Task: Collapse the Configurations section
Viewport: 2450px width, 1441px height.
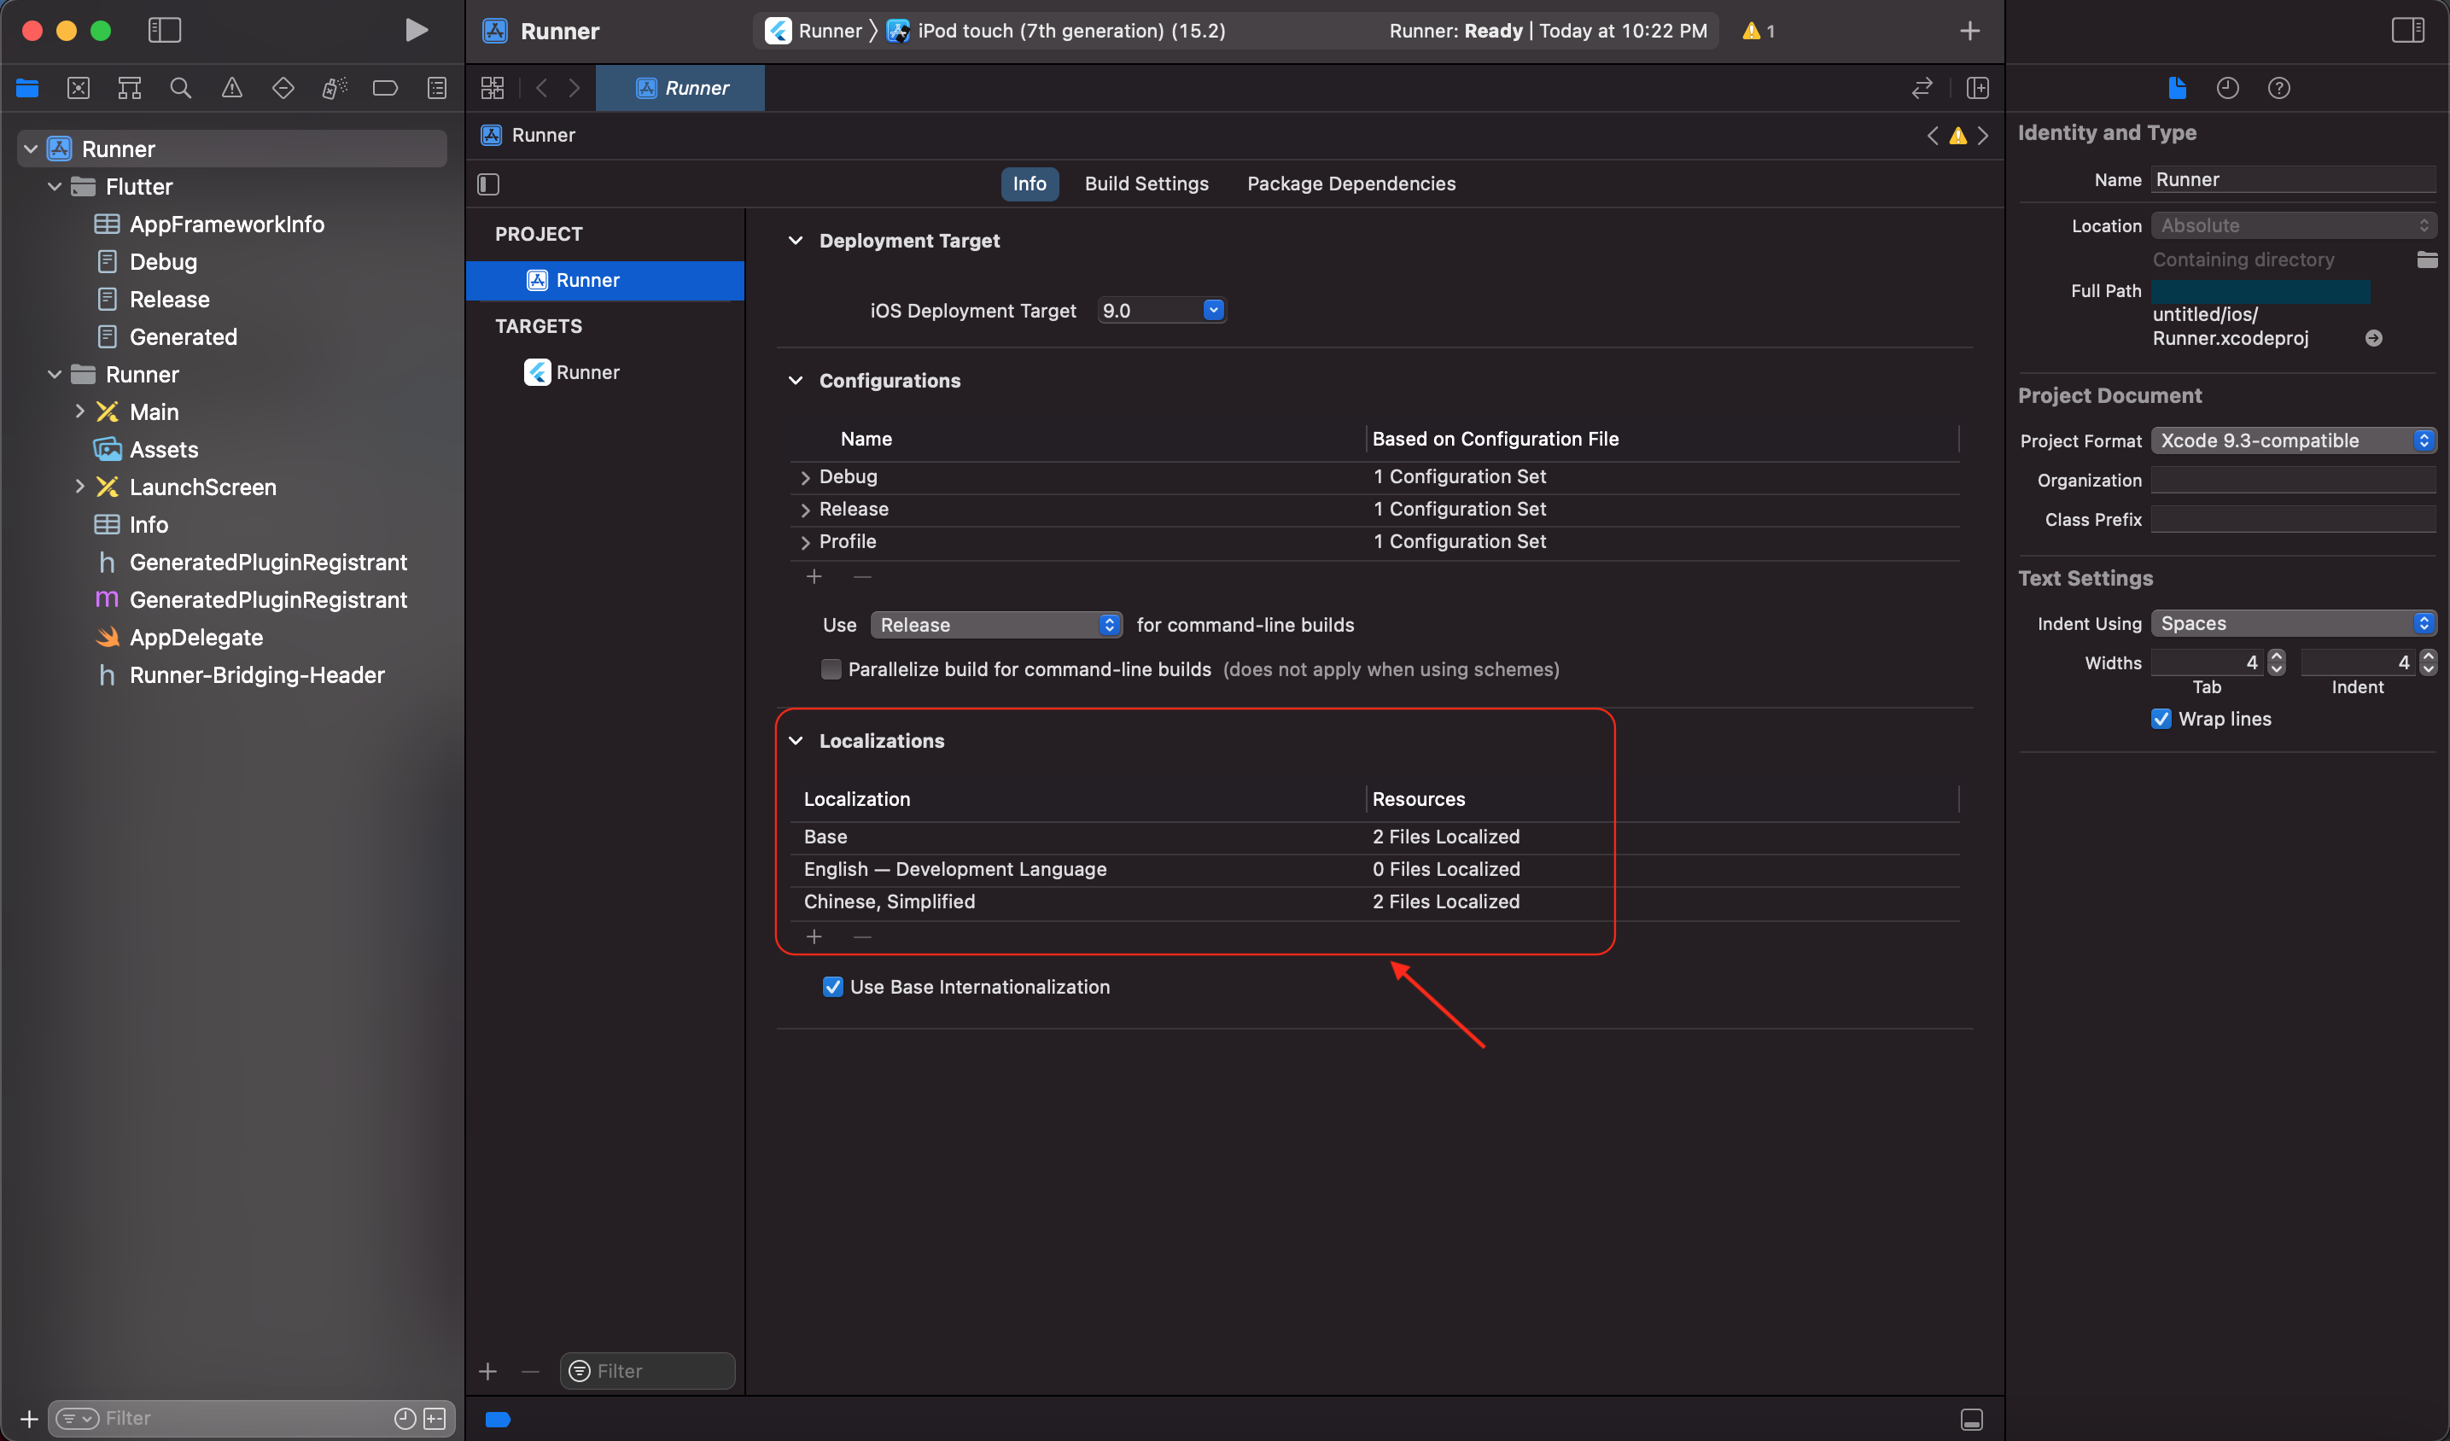Action: 796,380
